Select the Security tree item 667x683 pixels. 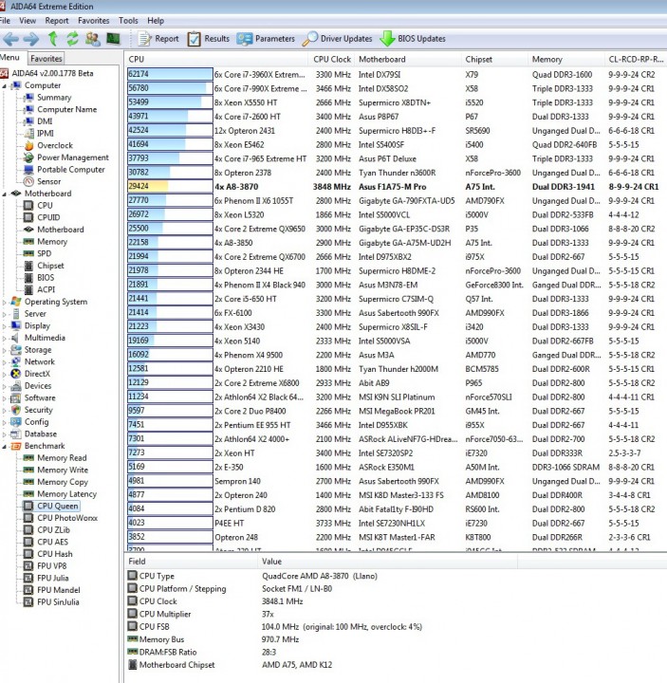[38, 410]
